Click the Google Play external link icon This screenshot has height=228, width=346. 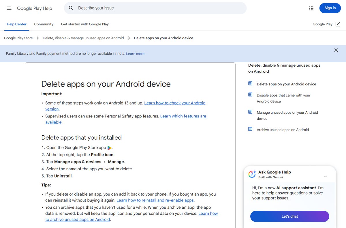pos(338,24)
